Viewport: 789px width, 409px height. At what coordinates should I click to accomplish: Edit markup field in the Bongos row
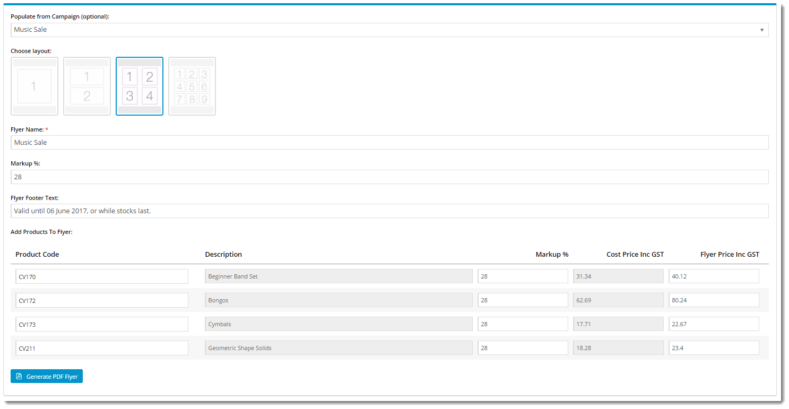click(523, 300)
